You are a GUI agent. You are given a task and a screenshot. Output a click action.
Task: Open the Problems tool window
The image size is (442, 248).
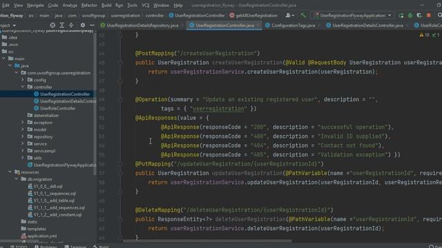tap(46, 247)
